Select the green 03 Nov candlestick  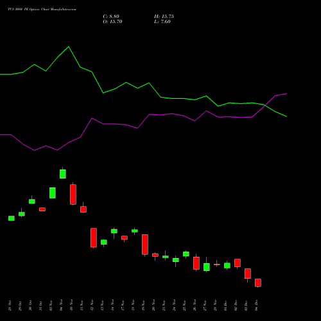pyautogui.click(x=53, y=193)
